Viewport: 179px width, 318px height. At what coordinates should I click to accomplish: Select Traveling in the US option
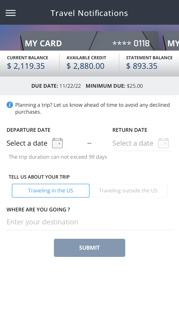pyautogui.click(x=50, y=190)
